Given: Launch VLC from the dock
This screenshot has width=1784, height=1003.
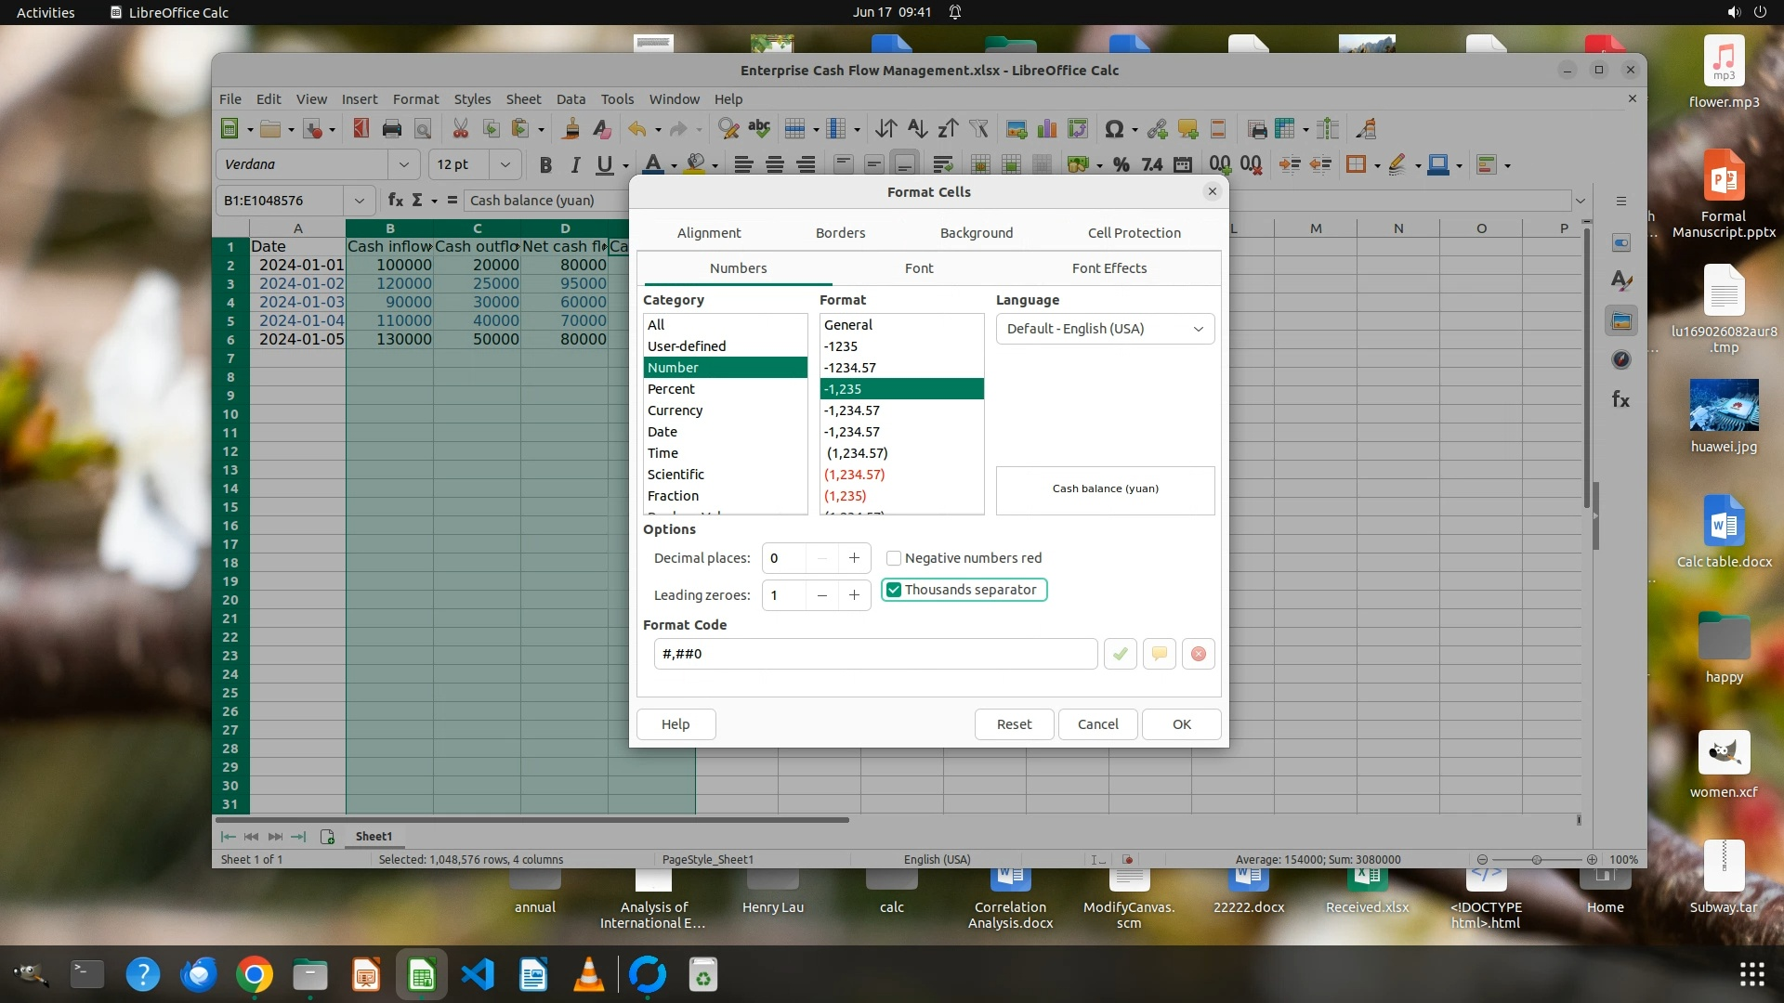Looking at the screenshot, I should [589, 975].
